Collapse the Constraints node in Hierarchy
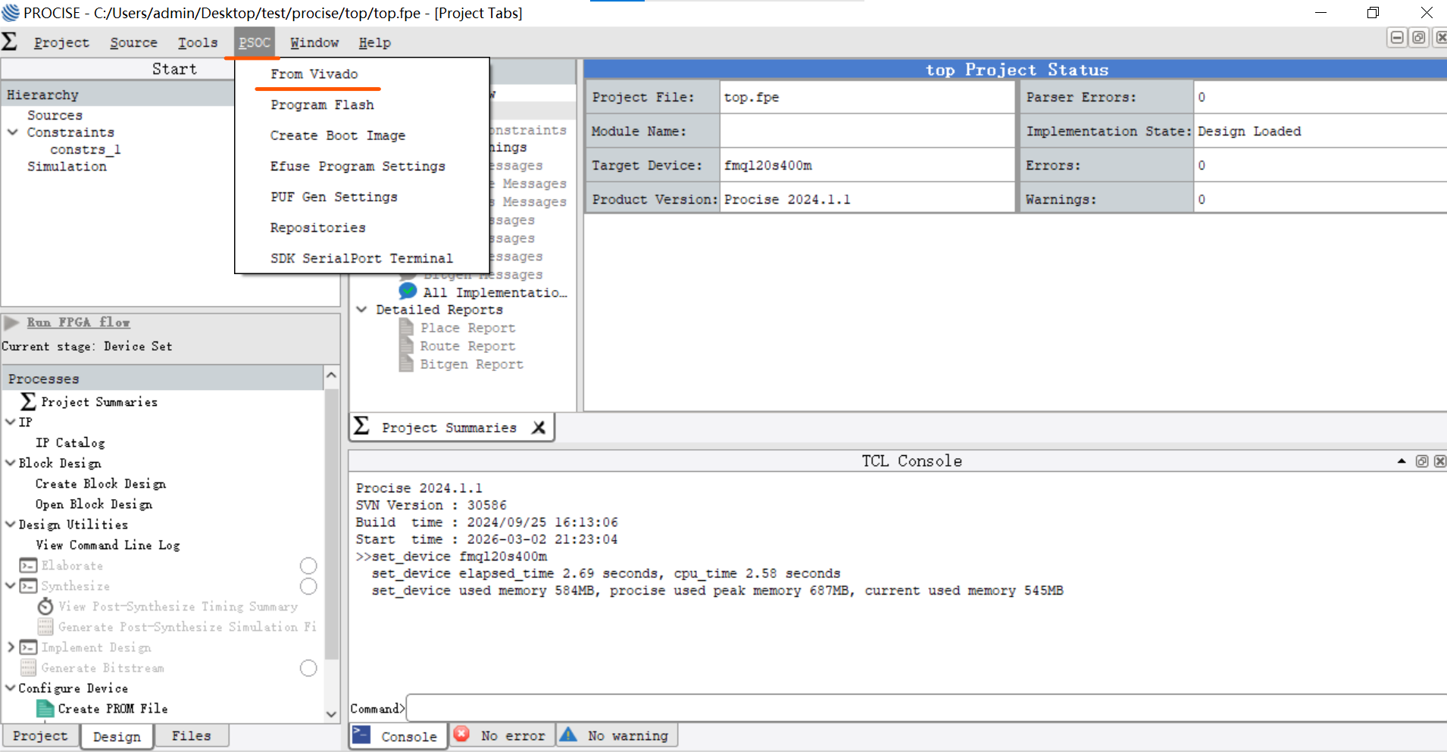1447x752 pixels. [x=13, y=133]
